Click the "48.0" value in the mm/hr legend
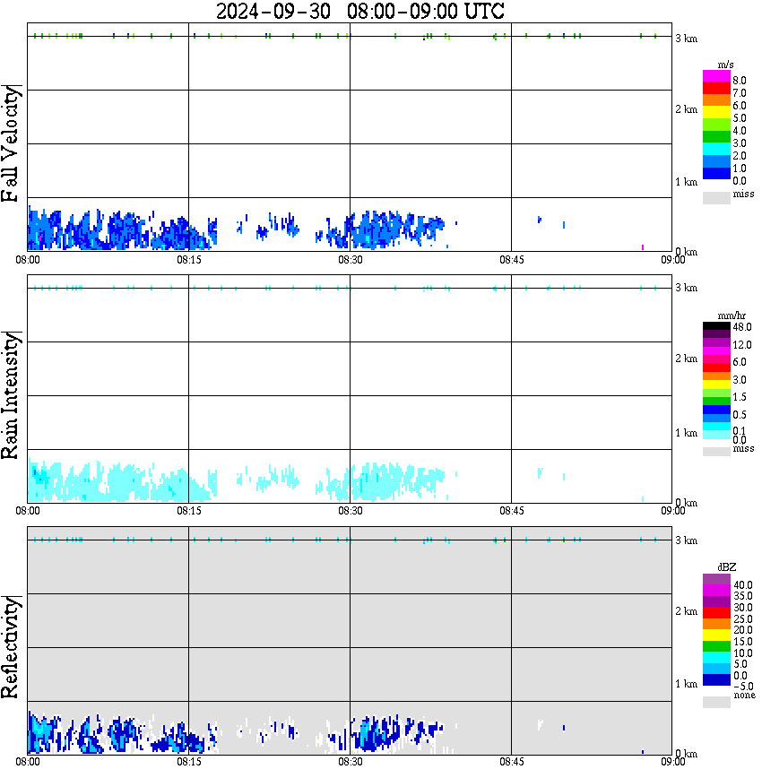762x778 pixels. pyautogui.click(x=741, y=327)
